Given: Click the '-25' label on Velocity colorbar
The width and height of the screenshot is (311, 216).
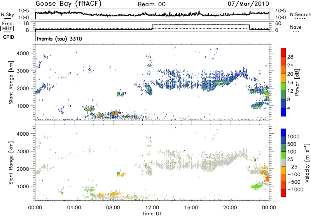Looking at the screenshot, I should [x=292, y=166].
